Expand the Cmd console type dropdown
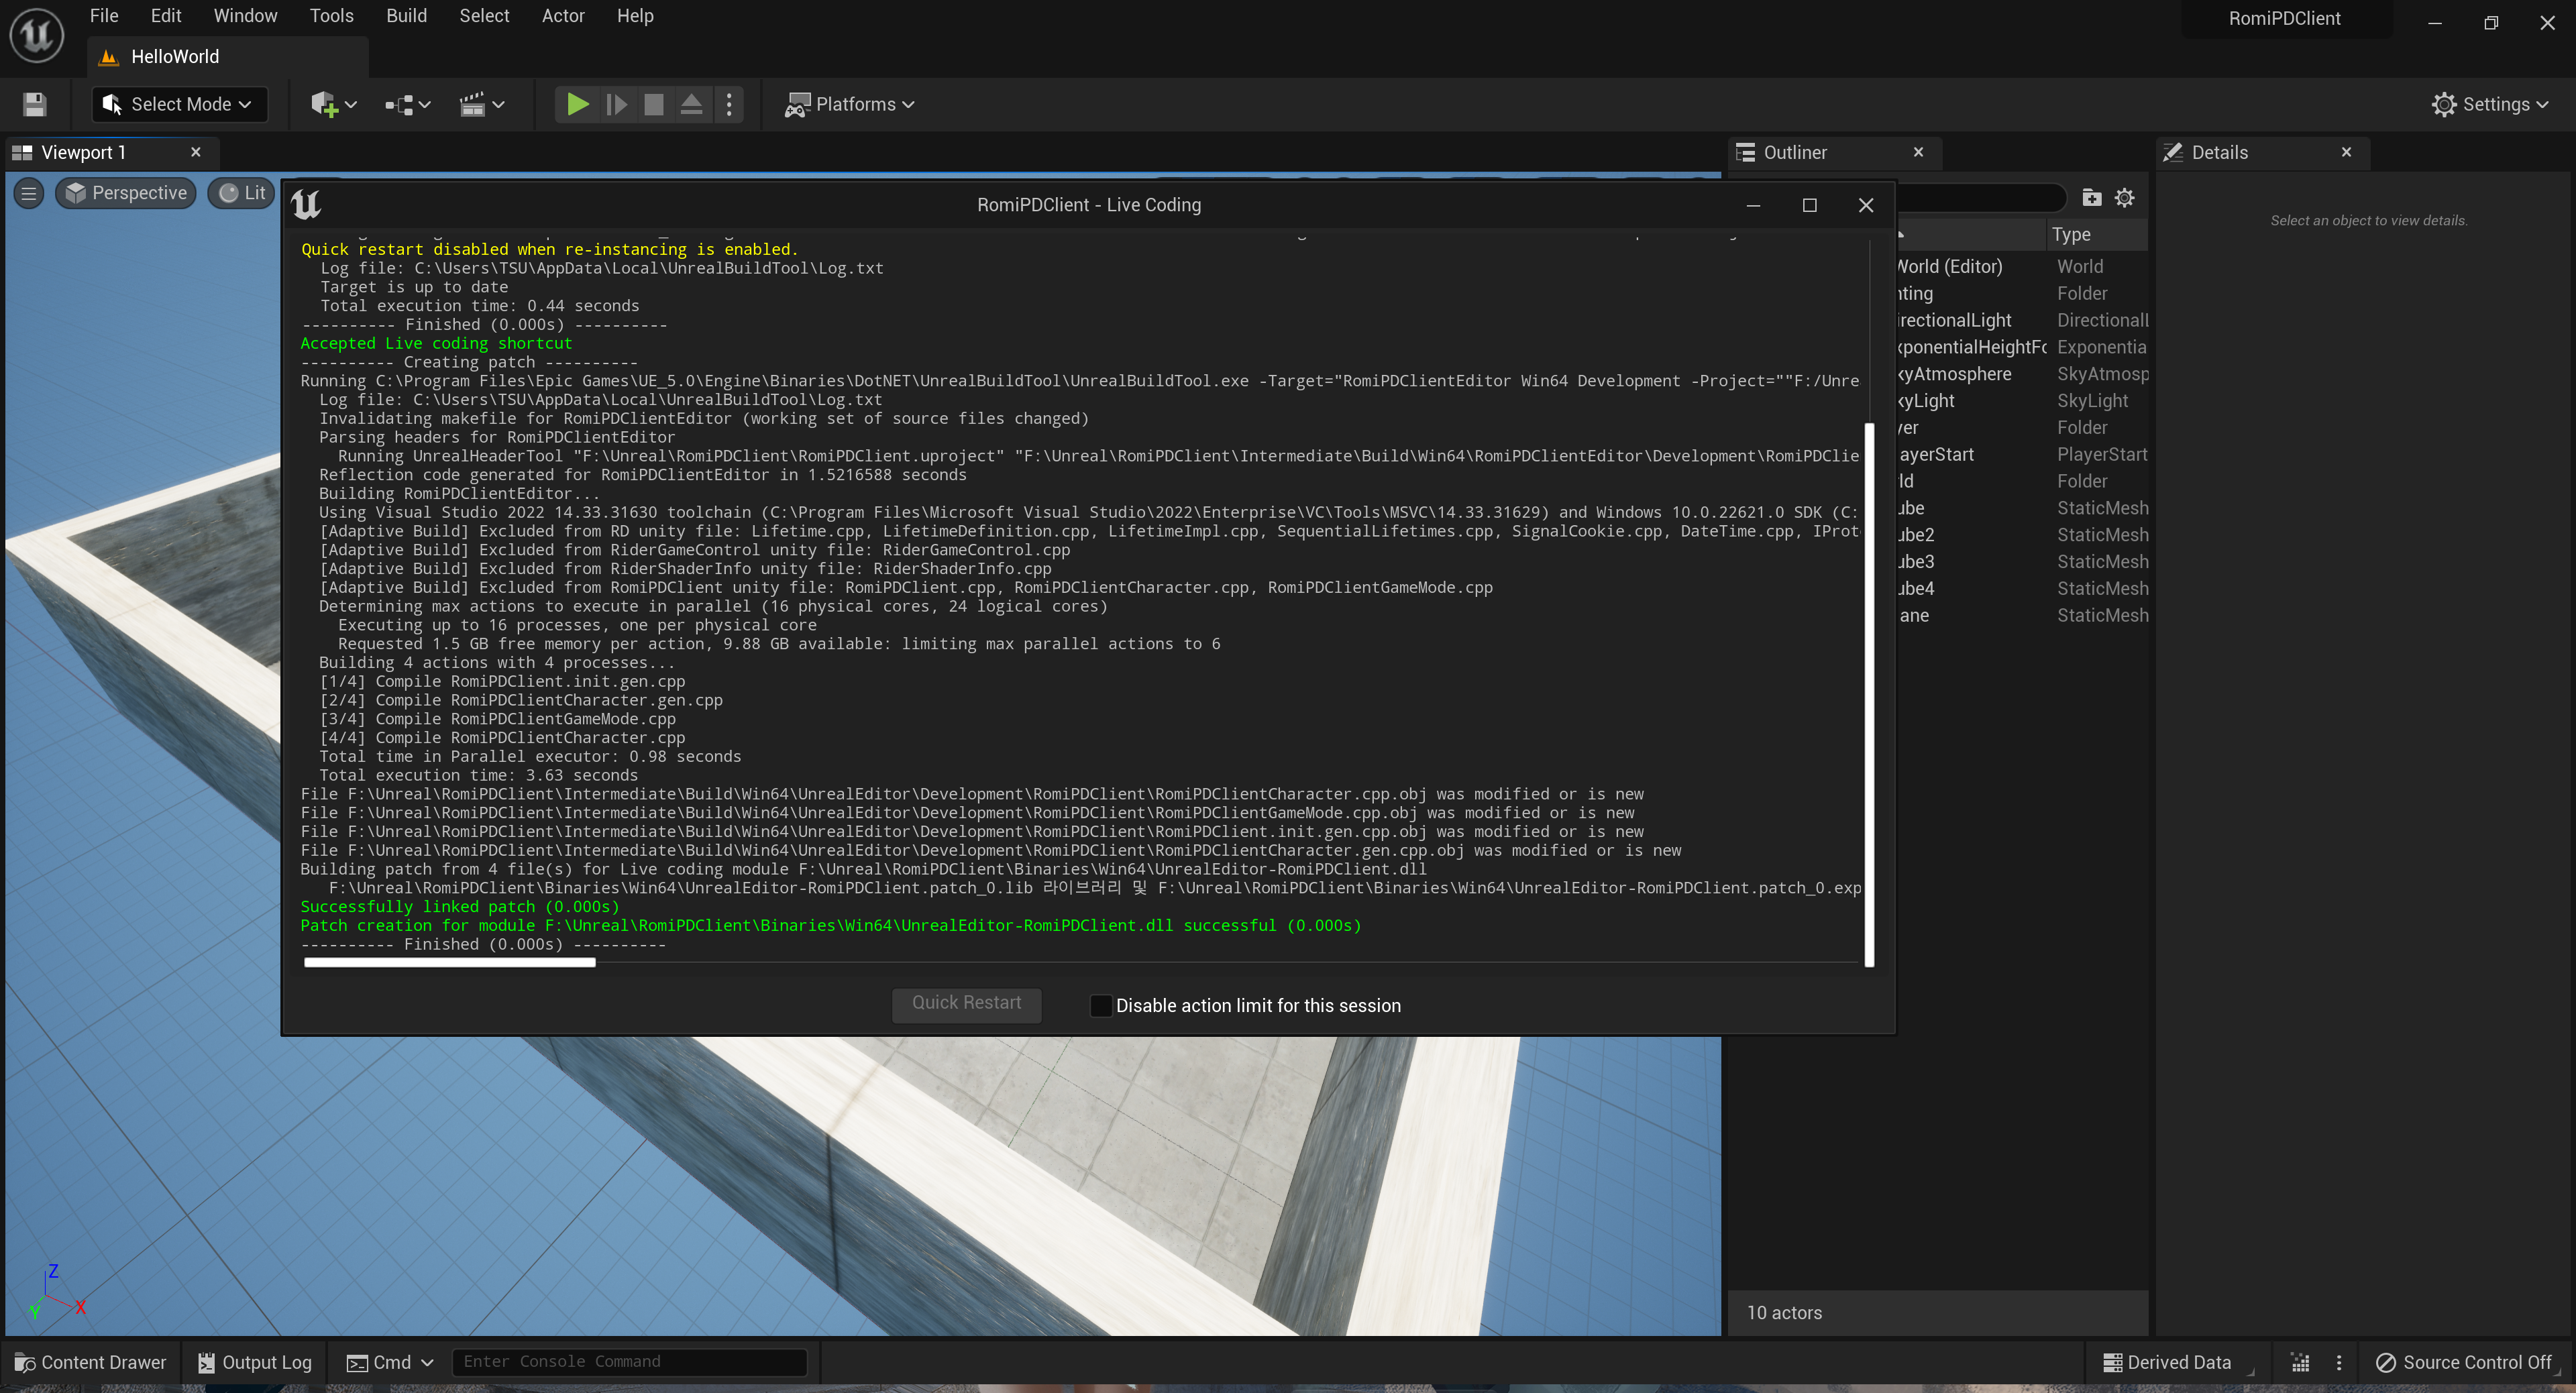Image resolution: width=2576 pixels, height=1393 pixels. point(390,1362)
